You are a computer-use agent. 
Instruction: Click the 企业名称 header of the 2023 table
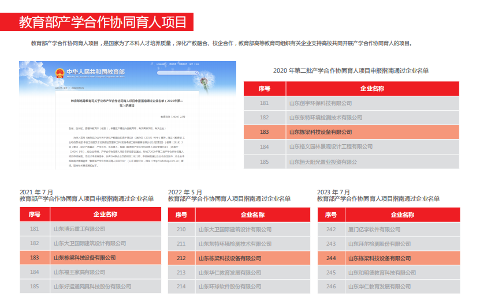click(x=403, y=215)
